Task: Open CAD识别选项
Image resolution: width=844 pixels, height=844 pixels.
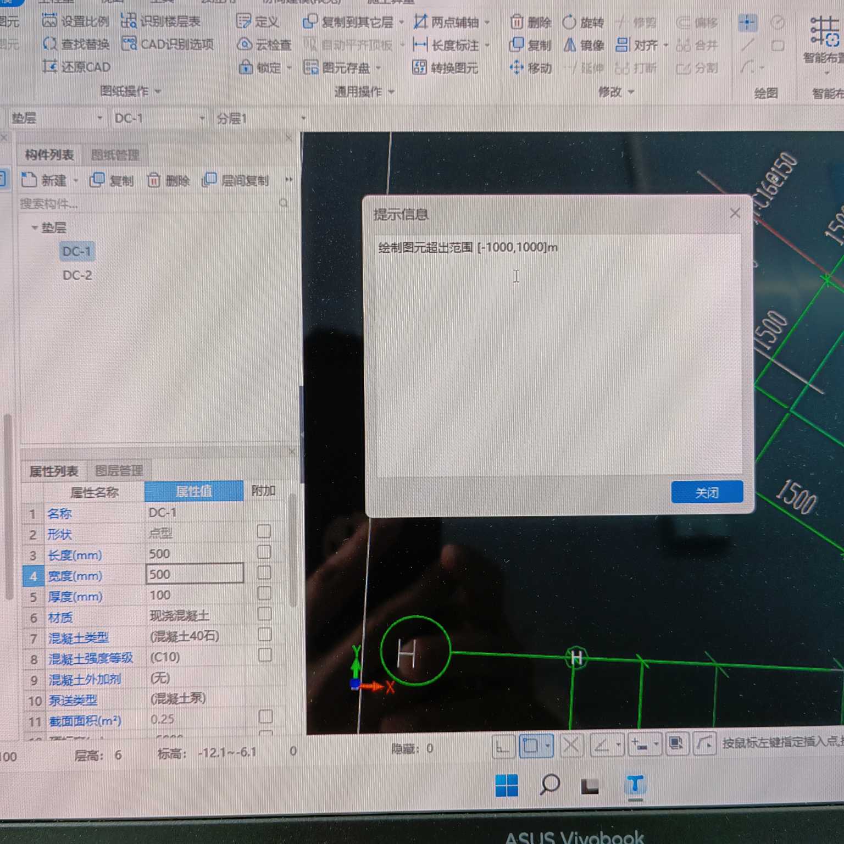Action: 168,44
